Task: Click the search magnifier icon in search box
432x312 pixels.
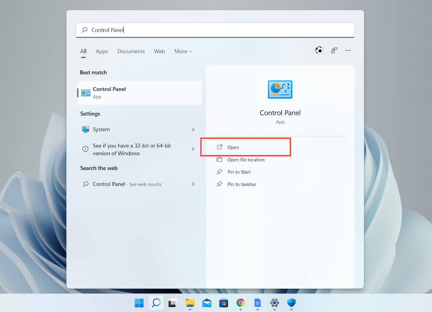Action: click(84, 30)
